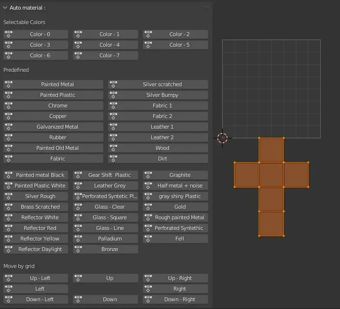Move UV by grid Down - Right
This screenshot has width=340, height=309.
(180, 299)
